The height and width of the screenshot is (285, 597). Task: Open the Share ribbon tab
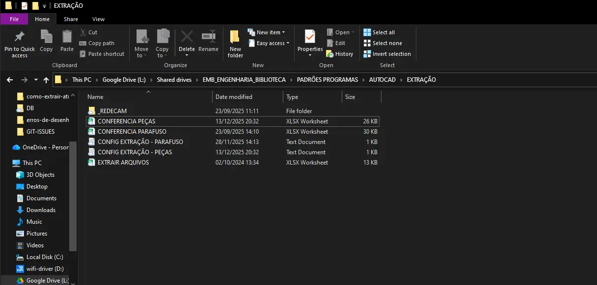coord(71,19)
